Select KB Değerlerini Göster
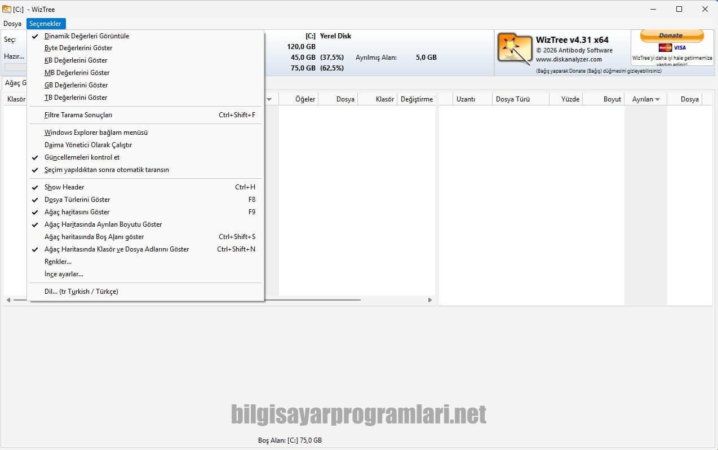 (x=145, y=60)
